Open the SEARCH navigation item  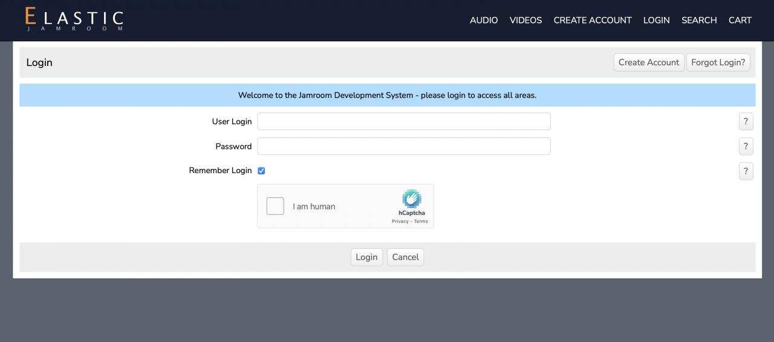699,20
